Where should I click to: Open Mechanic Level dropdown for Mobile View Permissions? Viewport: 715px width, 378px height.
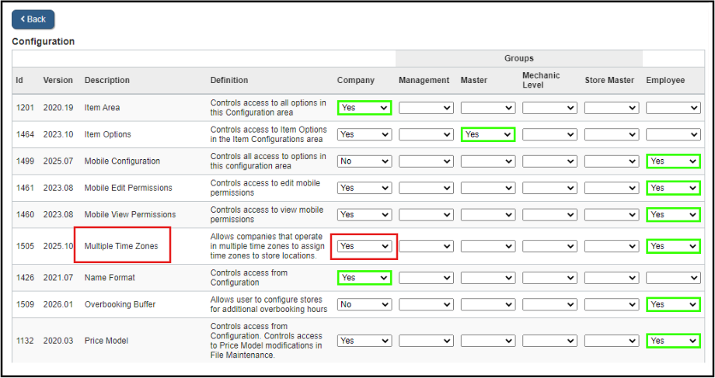tap(549, 214)
